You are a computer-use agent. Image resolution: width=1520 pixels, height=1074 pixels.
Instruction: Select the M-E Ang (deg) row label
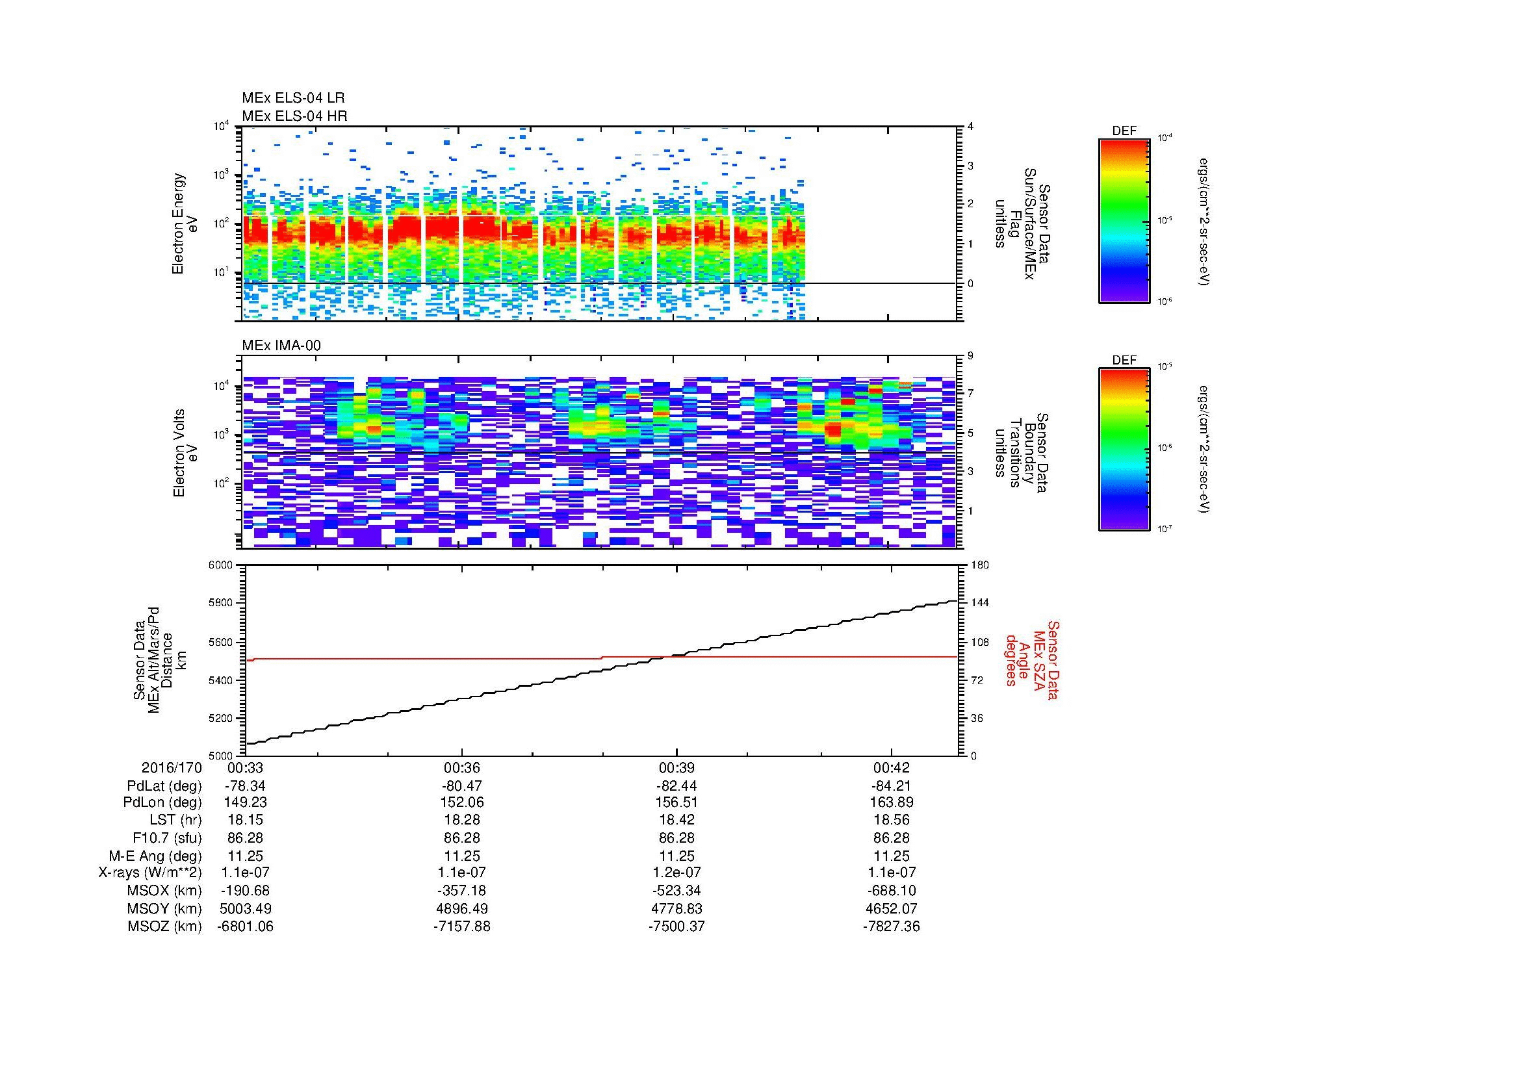(155, 856)
